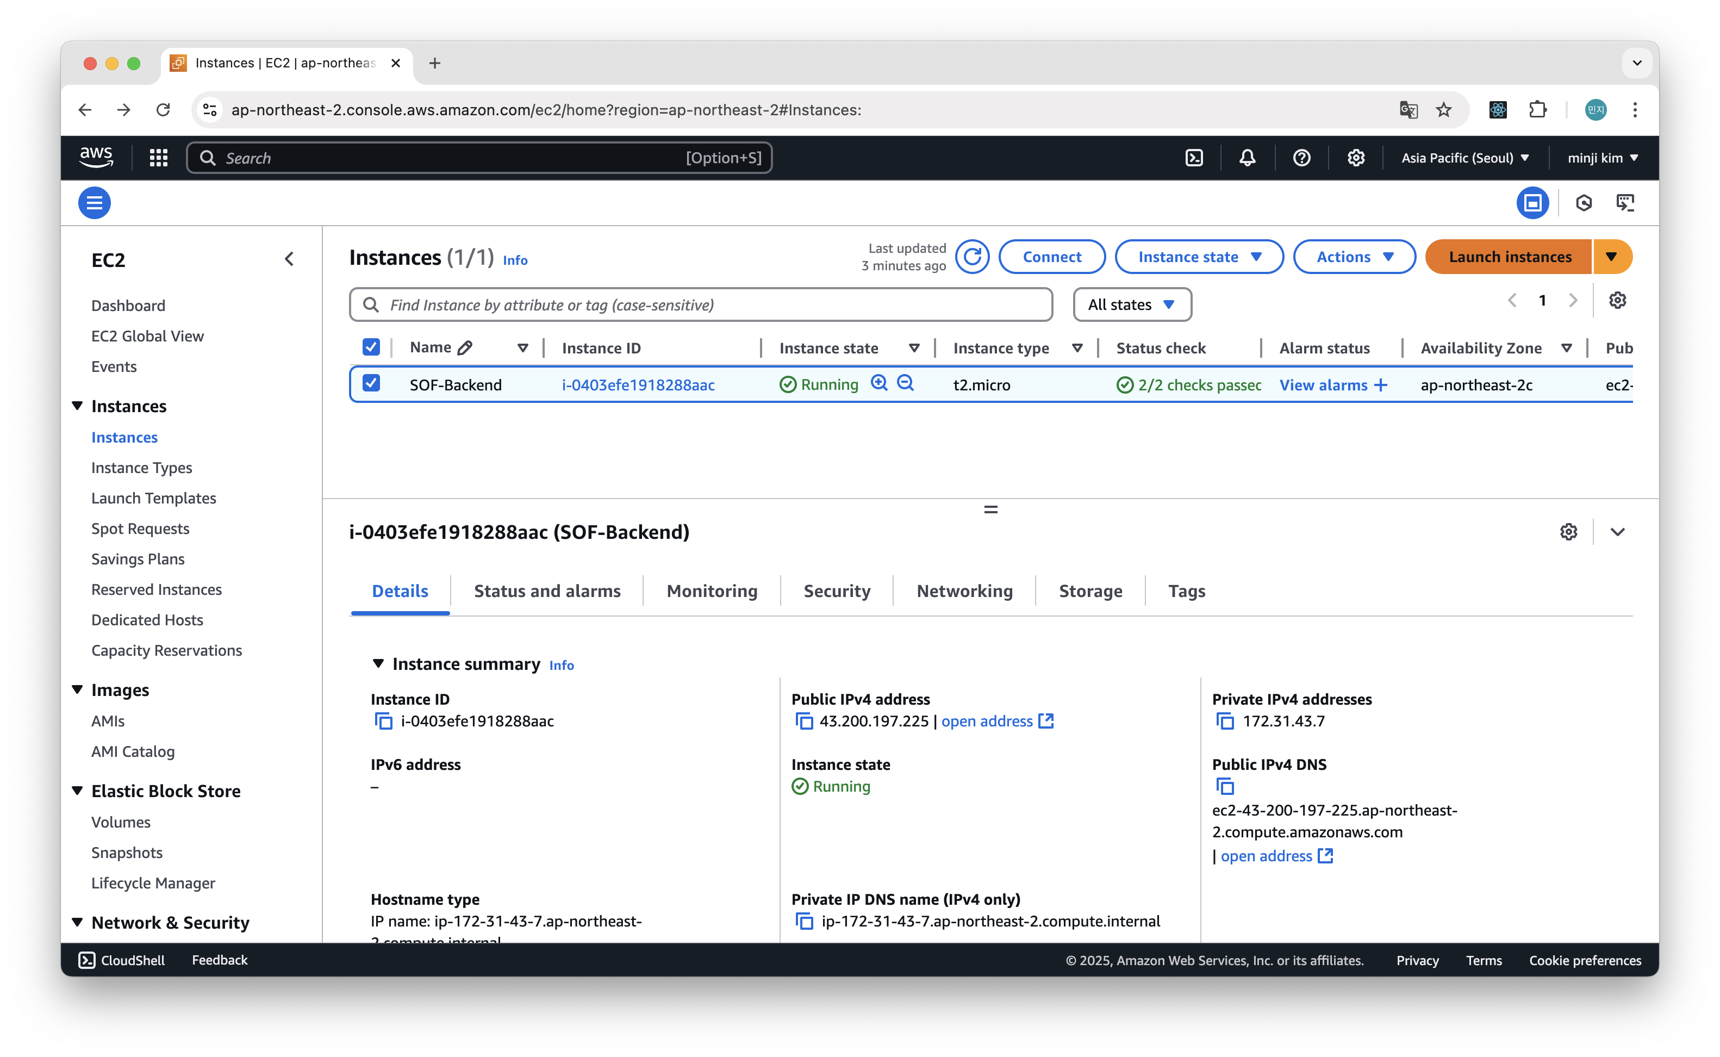Go to the previous browser page
The image size is (1720, 1057).
(x=85, y=110)
